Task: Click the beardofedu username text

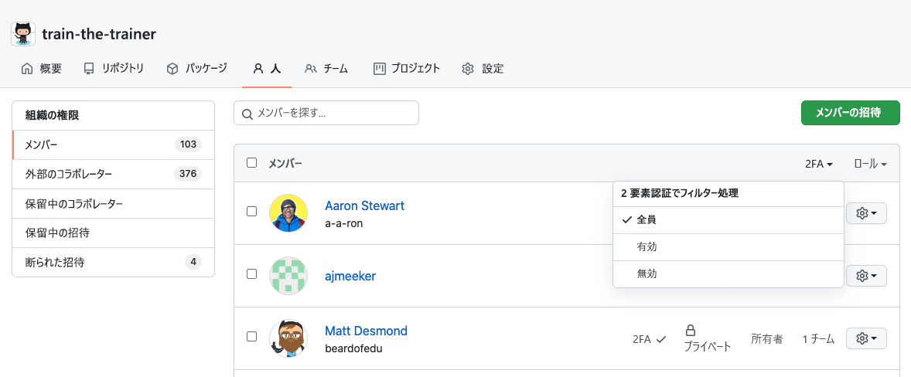Action: (x=353, y=348)
